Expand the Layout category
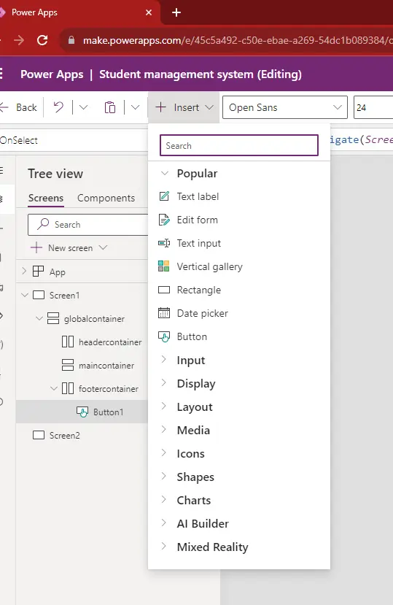 [x=164, y=406]
